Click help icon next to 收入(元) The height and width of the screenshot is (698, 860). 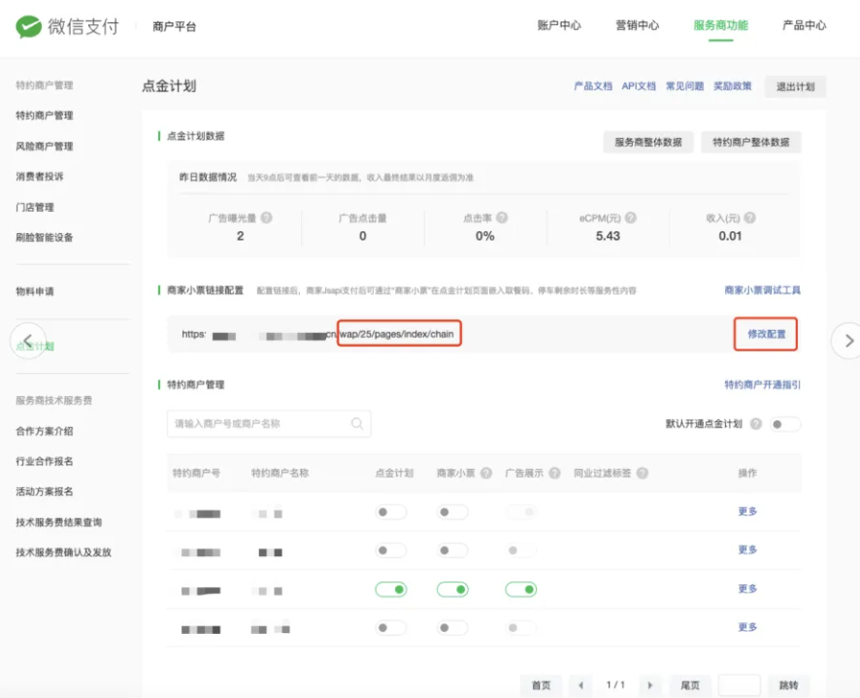749,218
